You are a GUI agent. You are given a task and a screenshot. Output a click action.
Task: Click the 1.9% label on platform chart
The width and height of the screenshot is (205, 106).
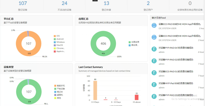[x=13, y=30]
